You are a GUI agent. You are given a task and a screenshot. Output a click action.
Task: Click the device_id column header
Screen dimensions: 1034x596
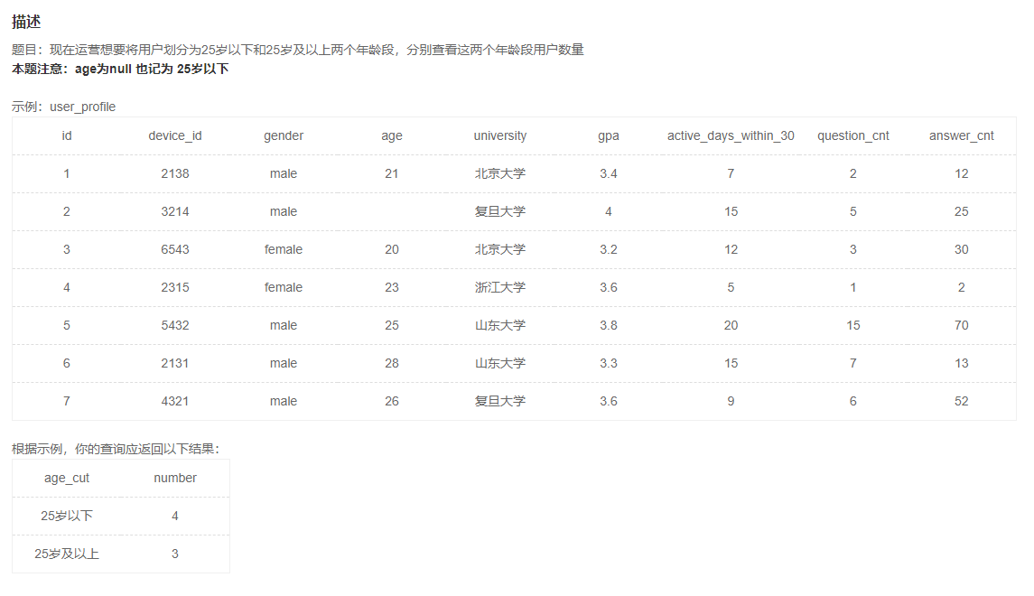pos(175,135)
